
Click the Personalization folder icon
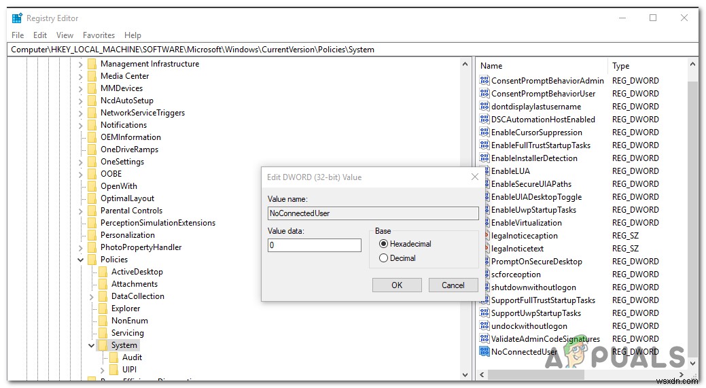92,235
